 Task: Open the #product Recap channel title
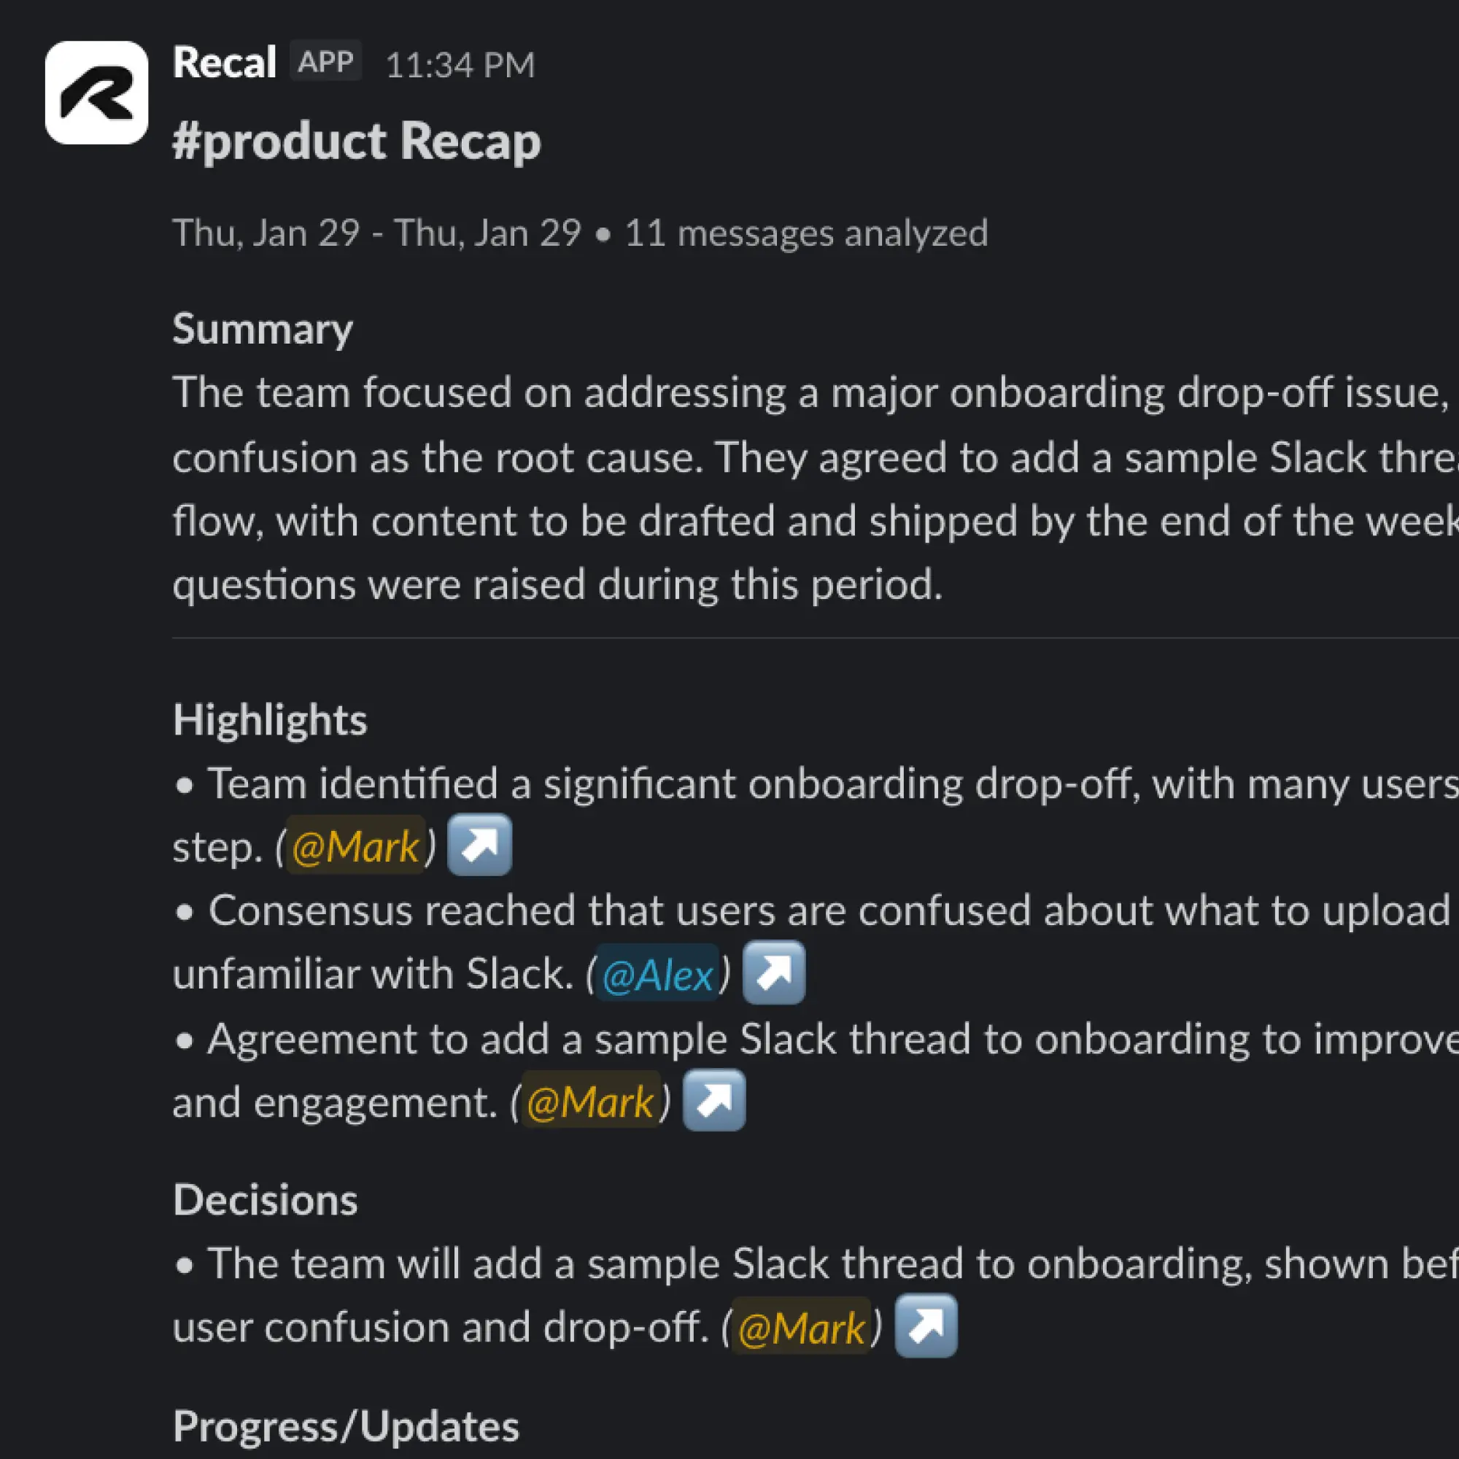pyautogui.click(x=357, y=141)
